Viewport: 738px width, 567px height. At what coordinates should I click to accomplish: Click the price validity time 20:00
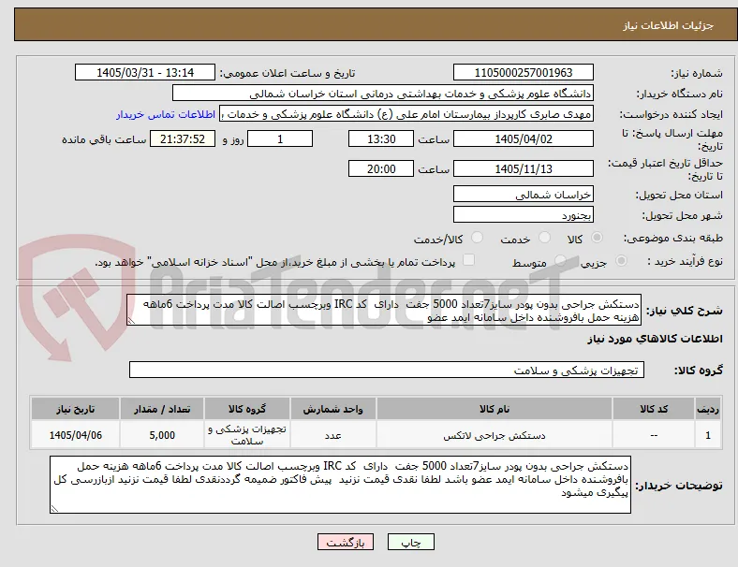point(381,168)
